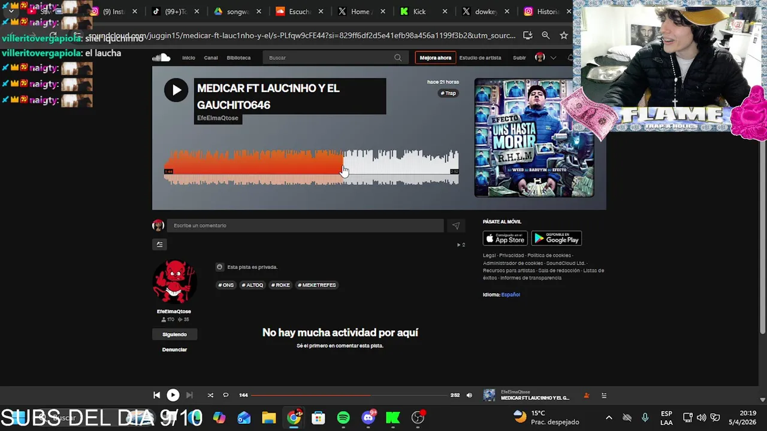Screen dimensions: 767x431
Task: Skip to previous track in bottom player
Action: (156, 395)
